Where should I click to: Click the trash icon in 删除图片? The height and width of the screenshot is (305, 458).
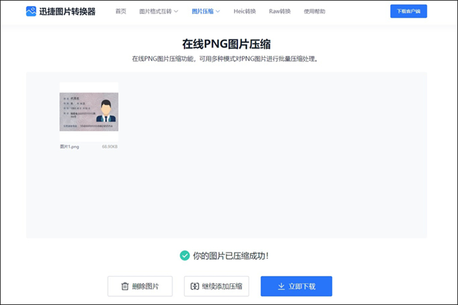pyautogui.click(x=125, y=287)
